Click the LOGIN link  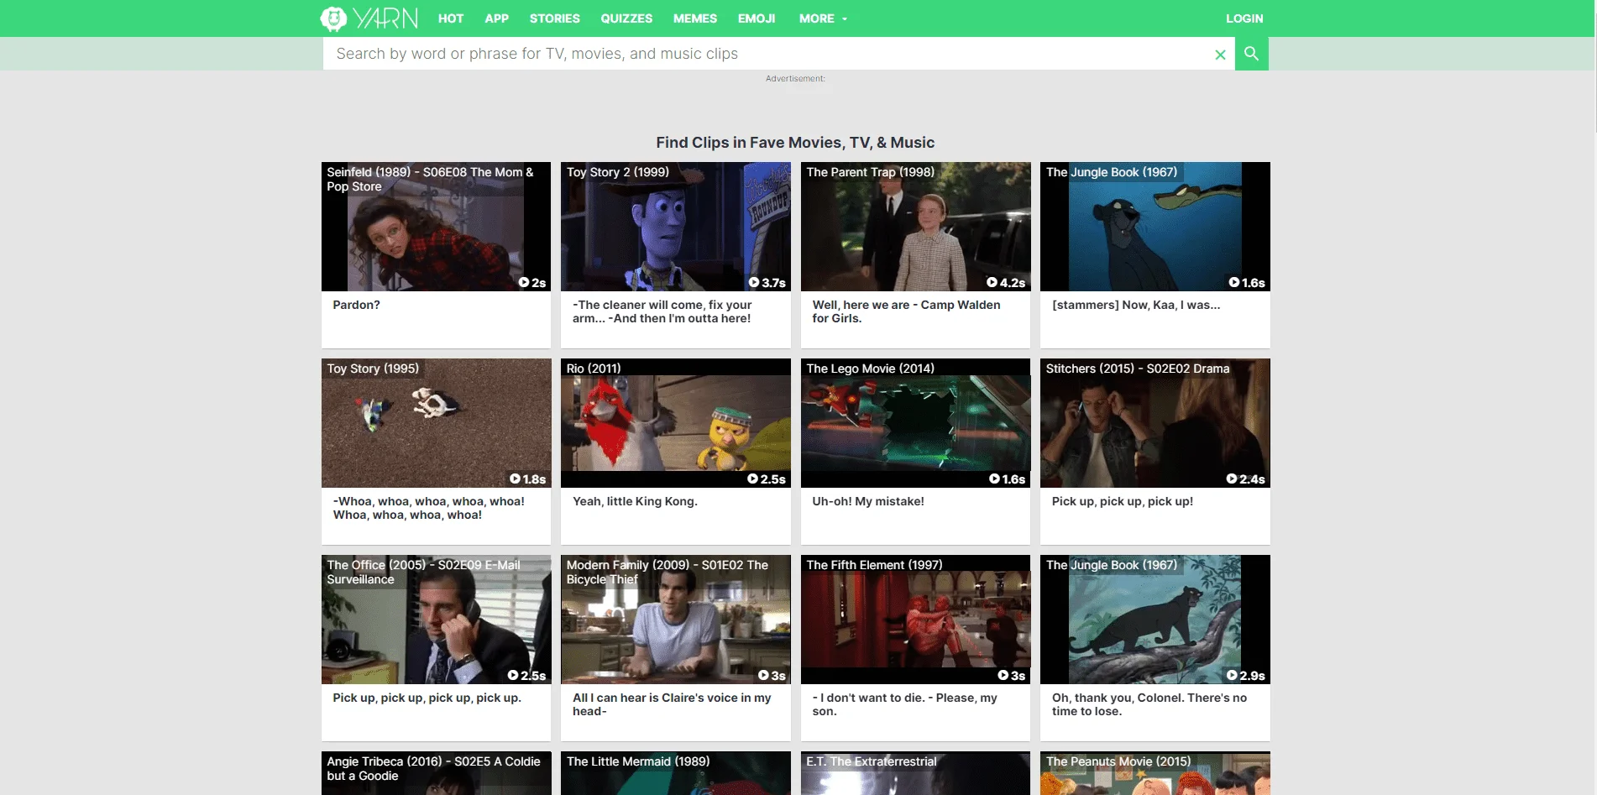pyautogui.click(x=1244, y=18)
